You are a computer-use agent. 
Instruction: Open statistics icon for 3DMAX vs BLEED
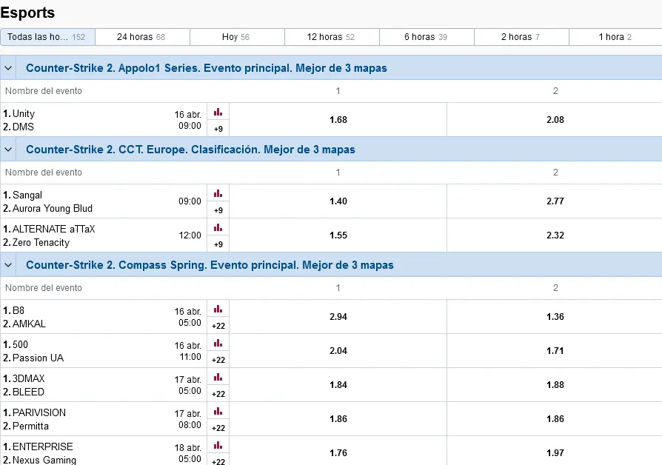click(x=218, y=378)
